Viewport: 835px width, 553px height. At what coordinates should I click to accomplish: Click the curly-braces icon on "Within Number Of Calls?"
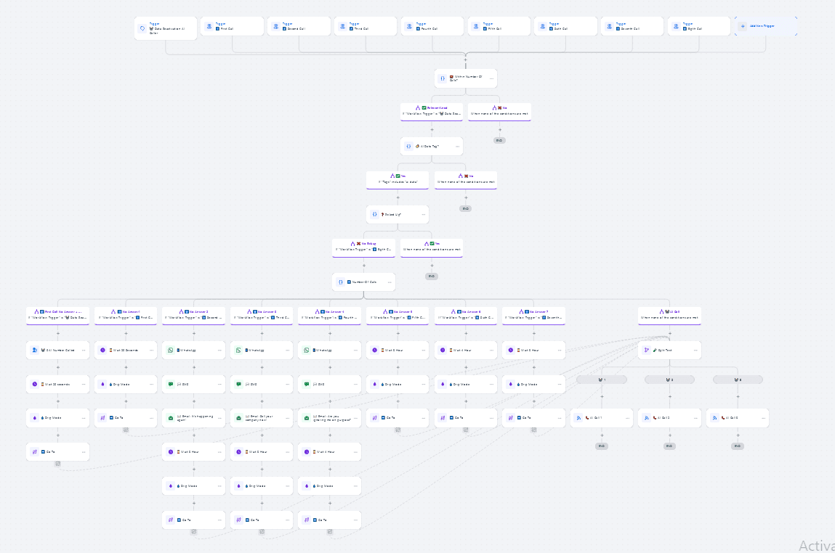[x=442, y=78]
